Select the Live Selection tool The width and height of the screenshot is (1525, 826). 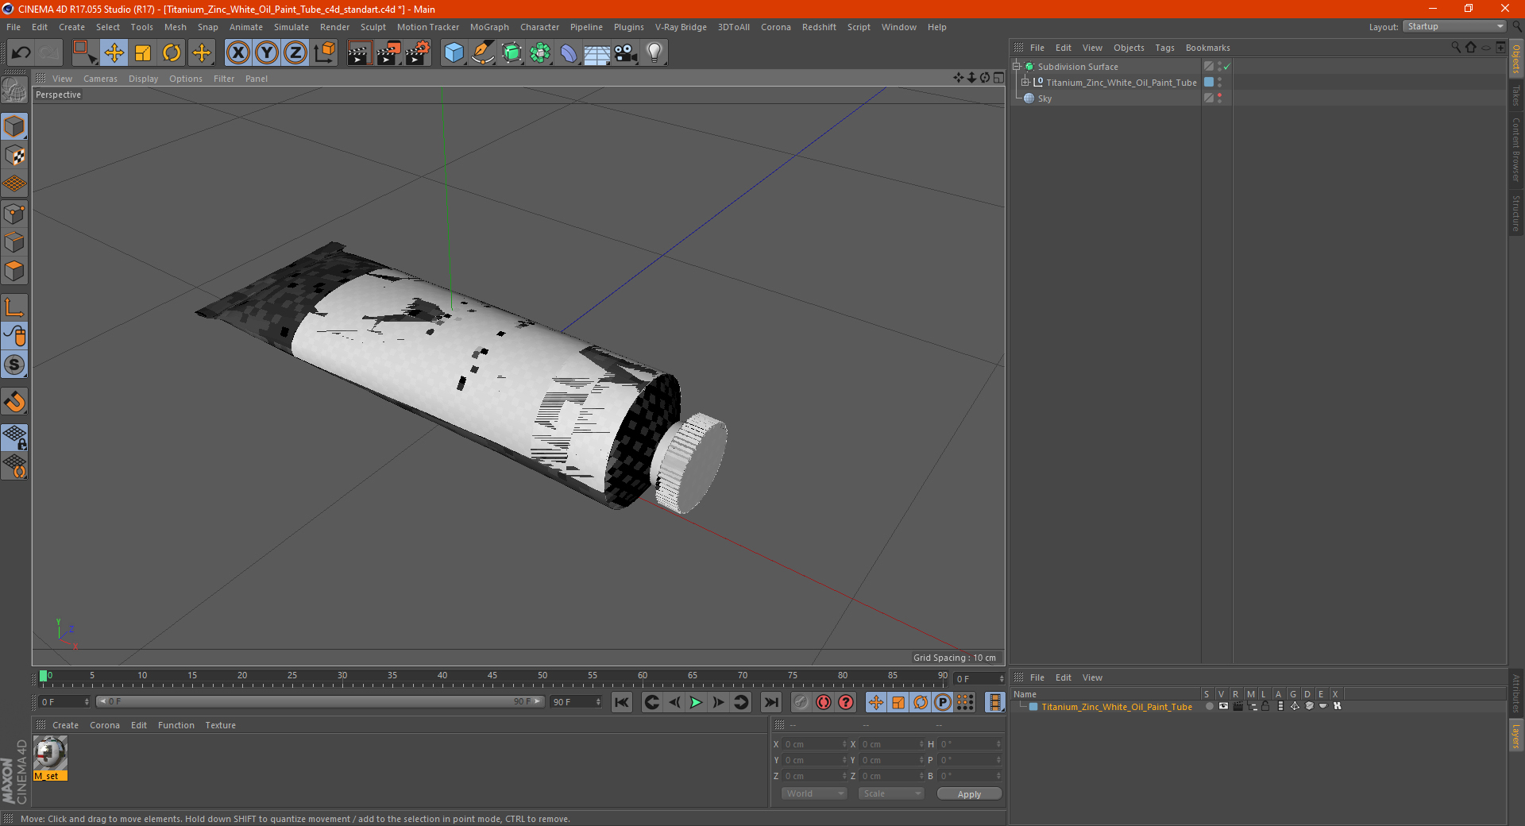coord(84,53)
